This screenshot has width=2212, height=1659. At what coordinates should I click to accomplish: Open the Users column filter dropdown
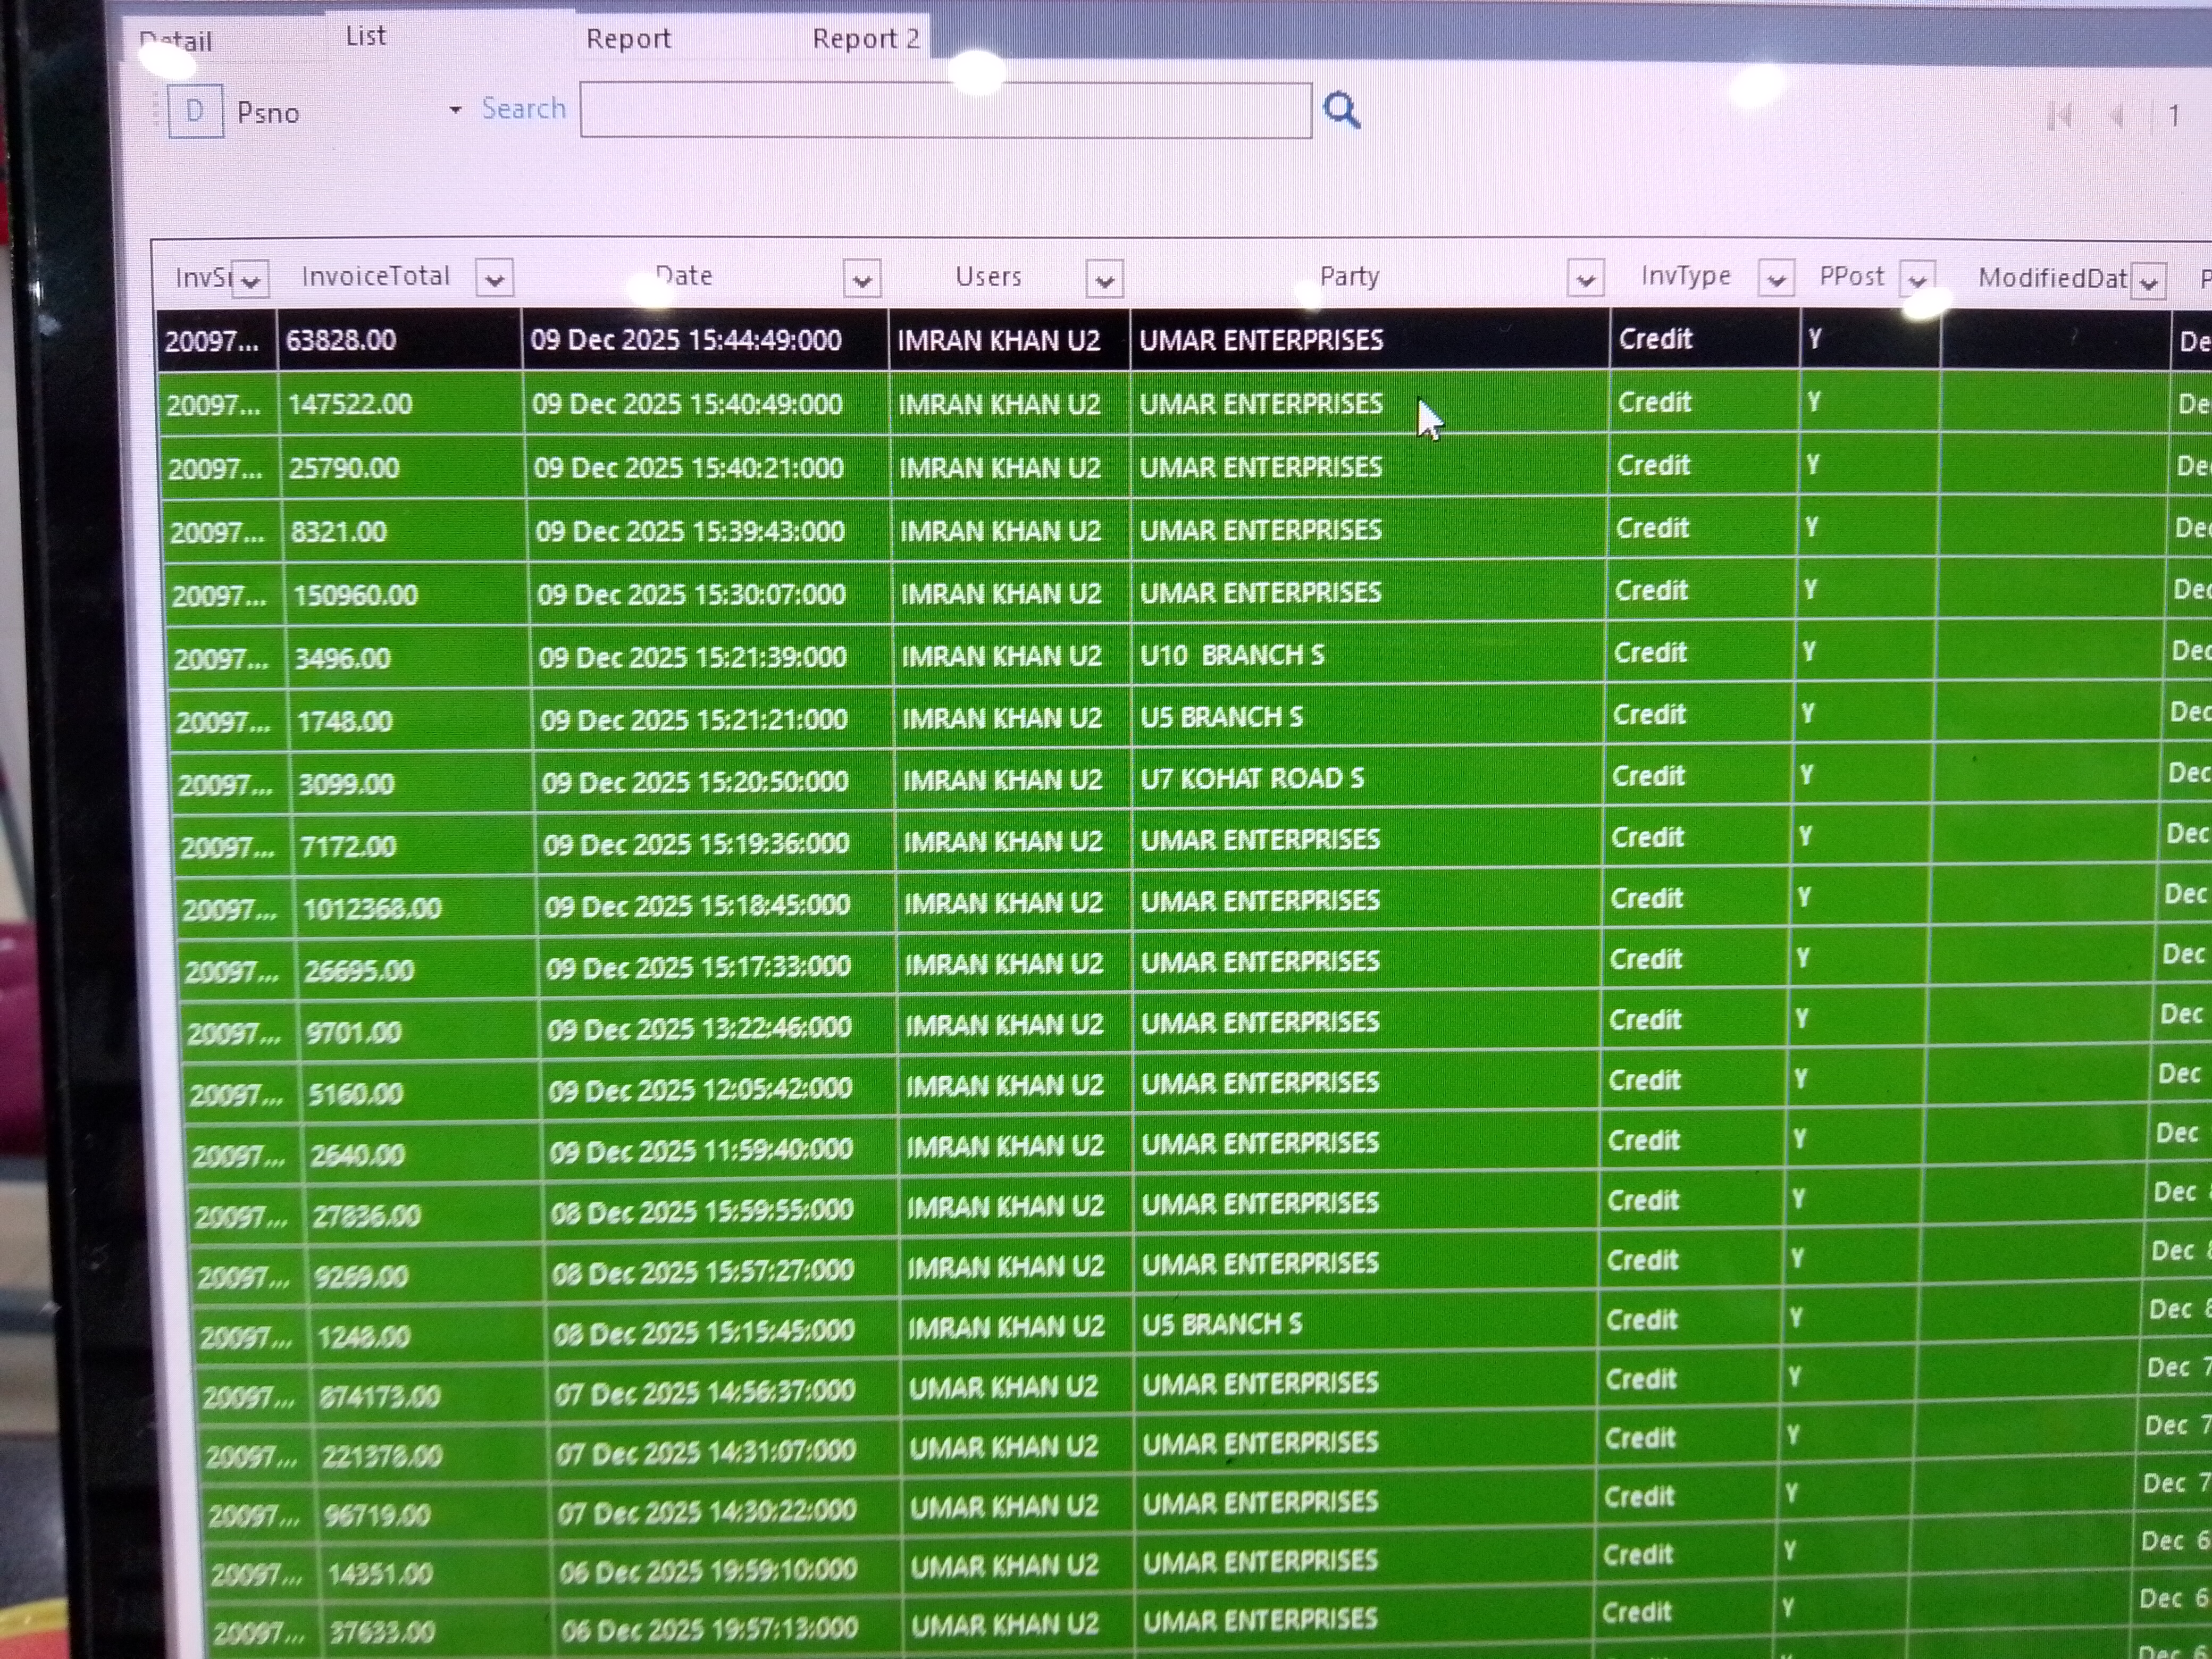1104,280
